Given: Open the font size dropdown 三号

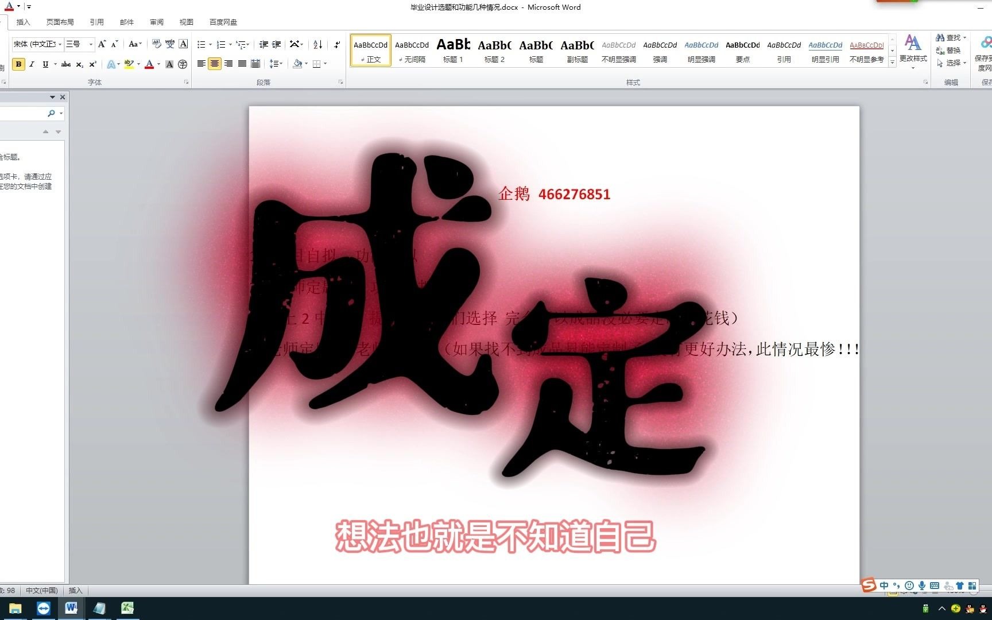Looking at the screenshot, I should (x=91, y=44).
